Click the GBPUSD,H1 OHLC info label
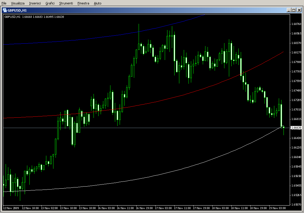This screenshot has width=304, height=213. 34,17
